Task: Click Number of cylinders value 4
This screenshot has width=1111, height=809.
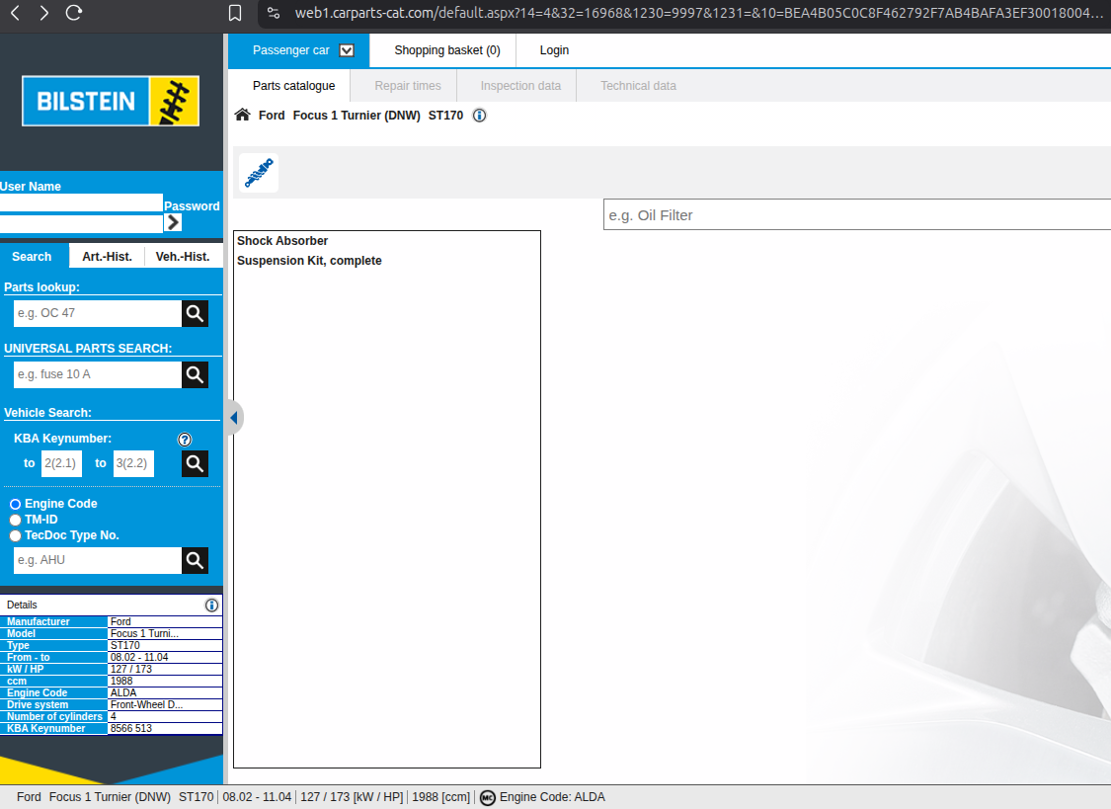Action: pos(114,717)
